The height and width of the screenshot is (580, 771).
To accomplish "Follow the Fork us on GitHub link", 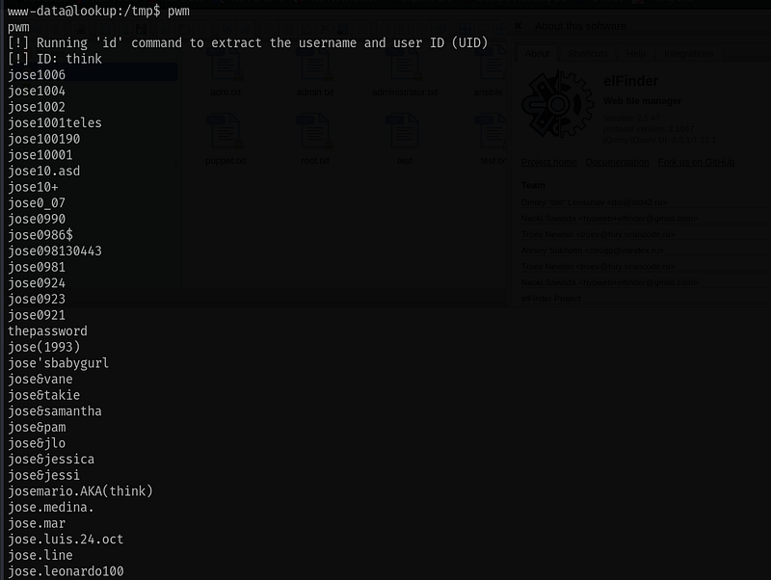I will 696,162.
